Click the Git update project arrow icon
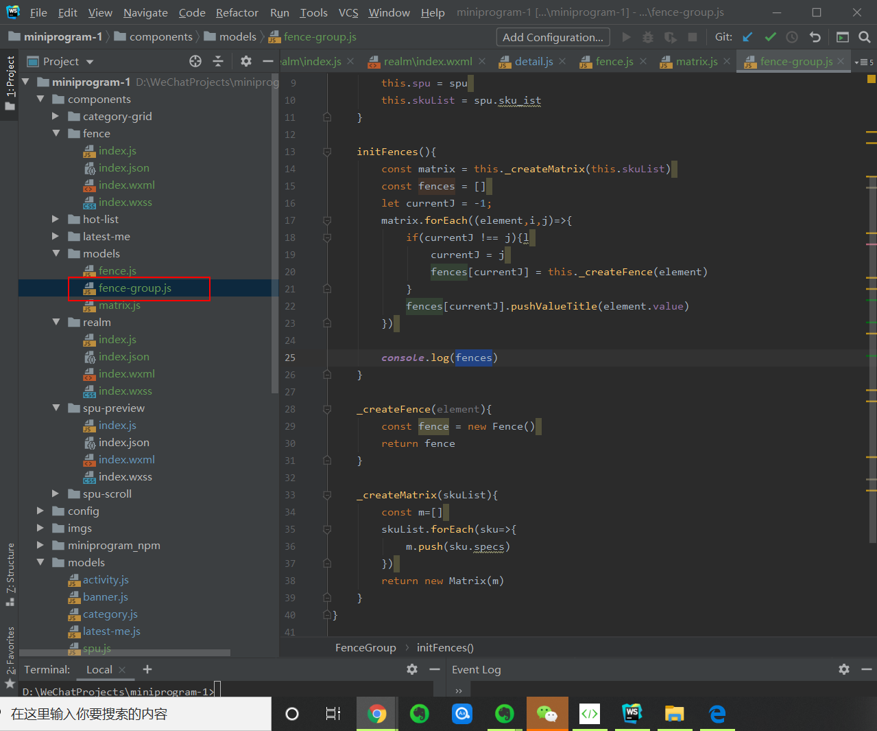 pos(747,37)
